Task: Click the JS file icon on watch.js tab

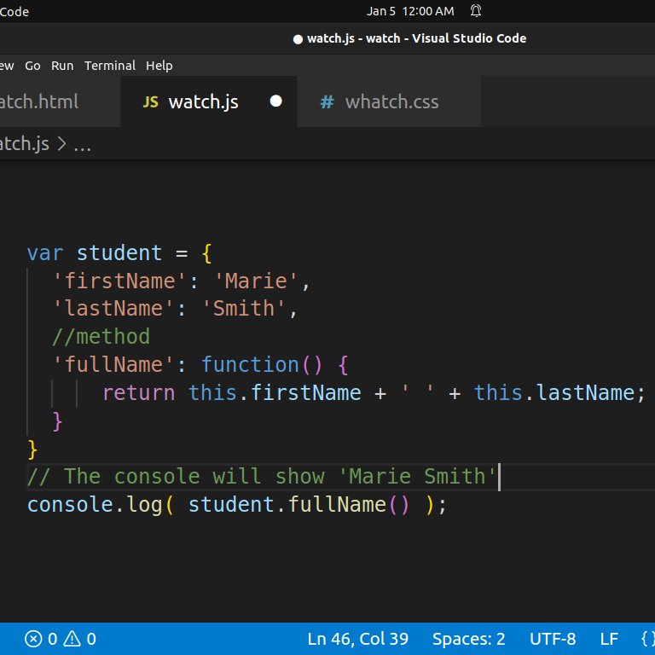Action: click(x=150, y=102)
